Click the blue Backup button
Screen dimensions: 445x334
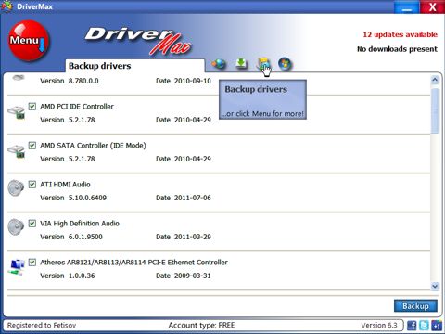click(x=415, y=306)
